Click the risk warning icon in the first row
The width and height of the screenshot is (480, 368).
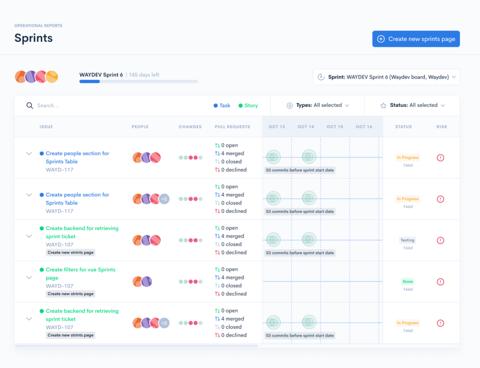pyautogui.click(x=440, y=158)
